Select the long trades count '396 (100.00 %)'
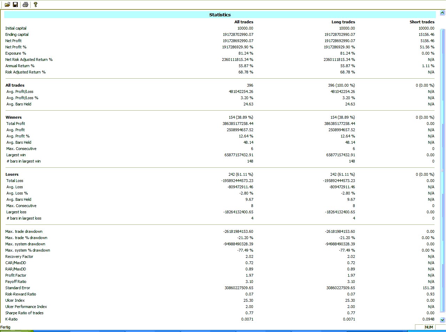Viewport: 446px width, 332px height. point(341,85)
